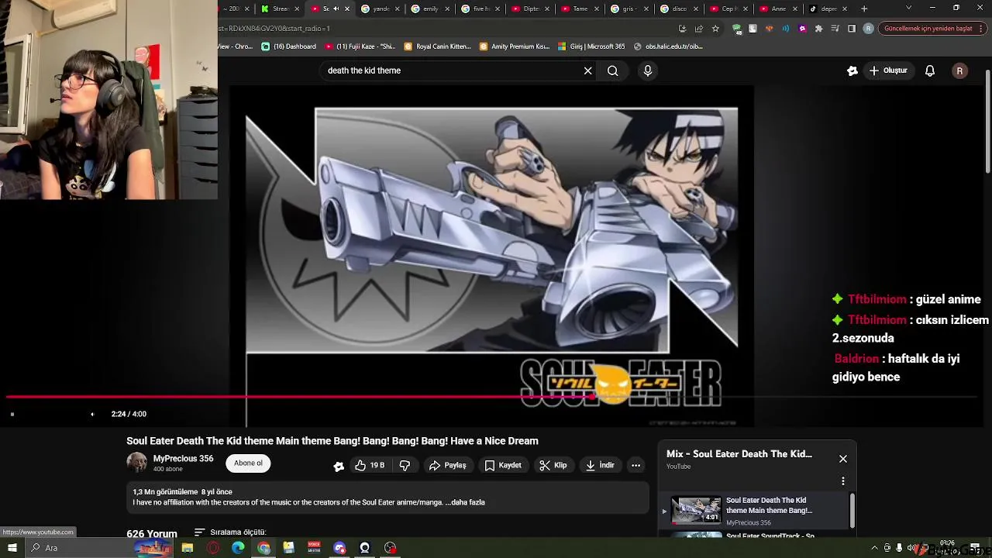Open Giriş | Microsoft 365 bookmark
This screenshot has width=992, height=558.
tap(591, 46)
